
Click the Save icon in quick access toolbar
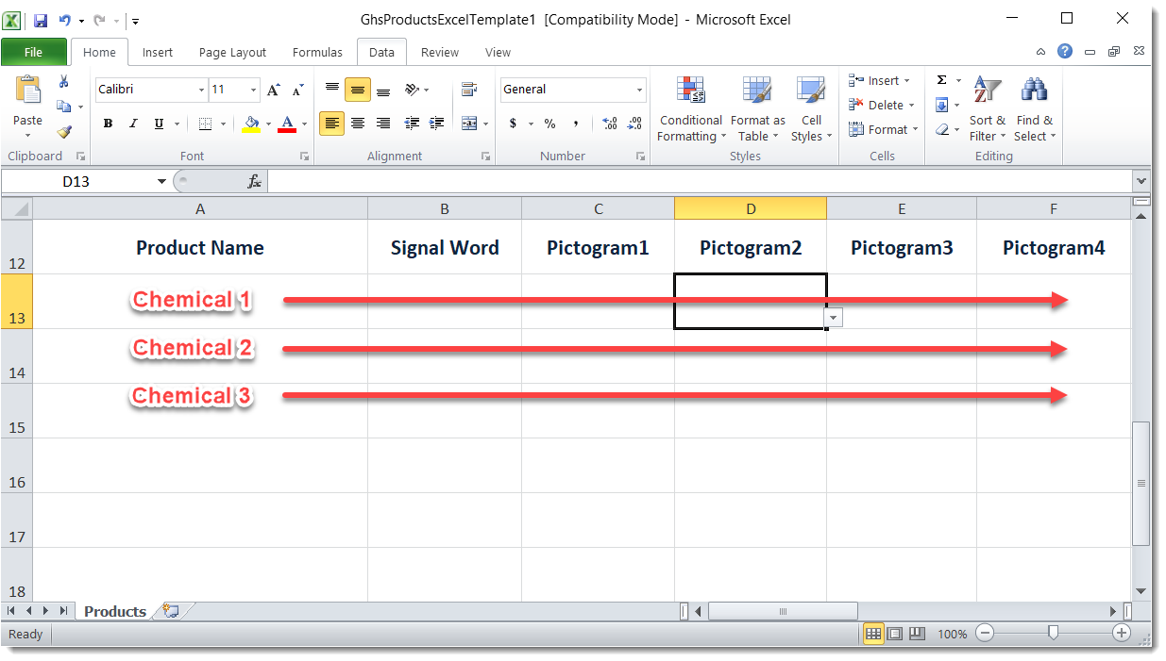(x=41, y=20)
